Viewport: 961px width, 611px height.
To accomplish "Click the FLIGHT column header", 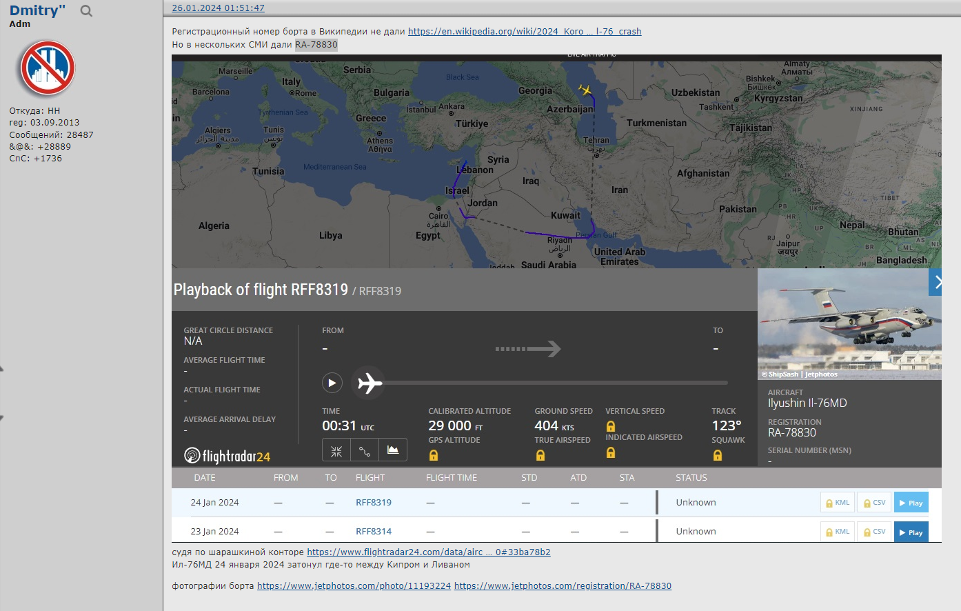I will (x=370, y=478).
